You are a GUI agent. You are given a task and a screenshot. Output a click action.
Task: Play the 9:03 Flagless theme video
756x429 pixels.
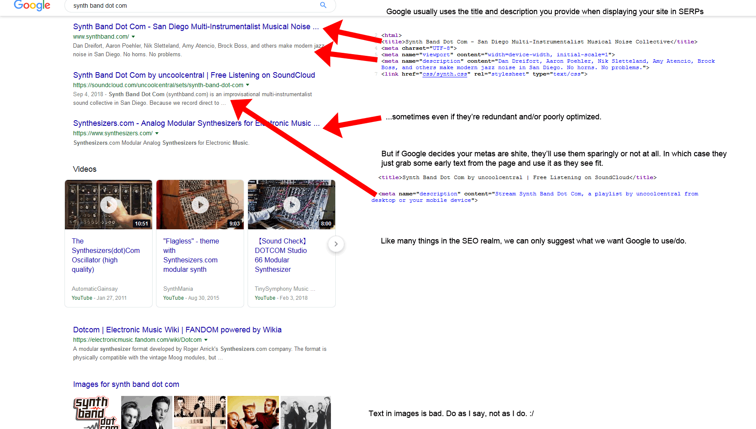[x=200, y=205]
